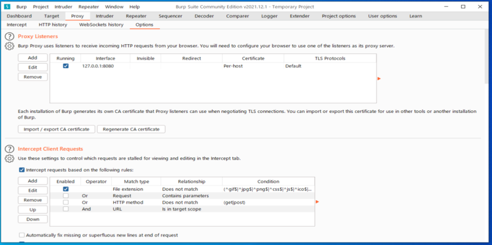Toggle Intercept requests based on following rules
The image size is (492, 245).
coord(22,170)
